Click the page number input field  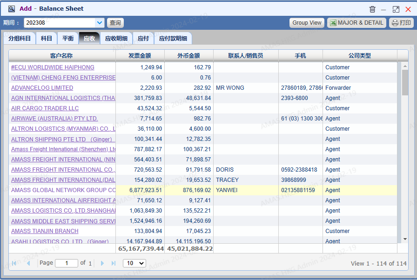67,263
